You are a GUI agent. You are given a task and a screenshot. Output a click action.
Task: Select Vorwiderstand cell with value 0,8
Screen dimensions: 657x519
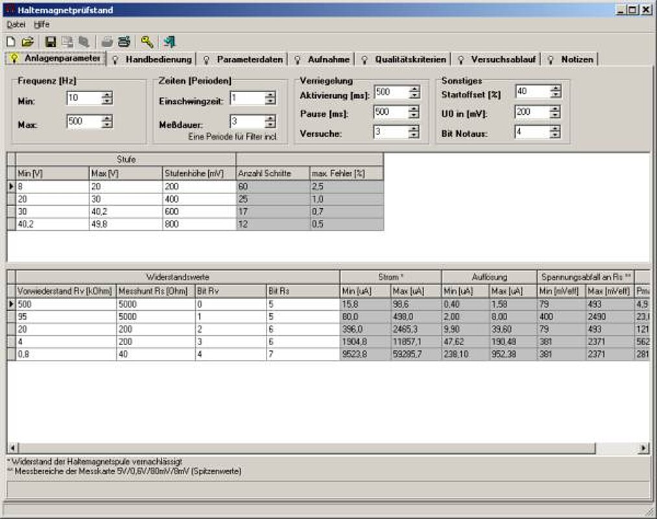[x=66, y=355]
